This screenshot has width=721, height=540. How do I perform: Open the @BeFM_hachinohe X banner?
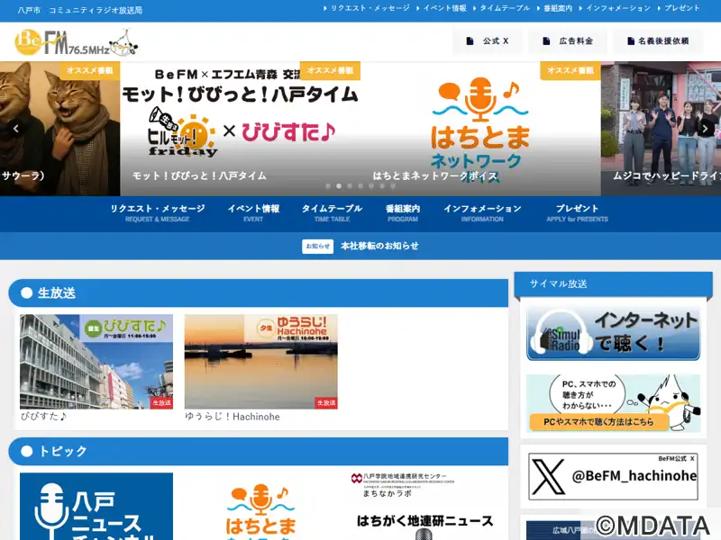pos(613,477)
